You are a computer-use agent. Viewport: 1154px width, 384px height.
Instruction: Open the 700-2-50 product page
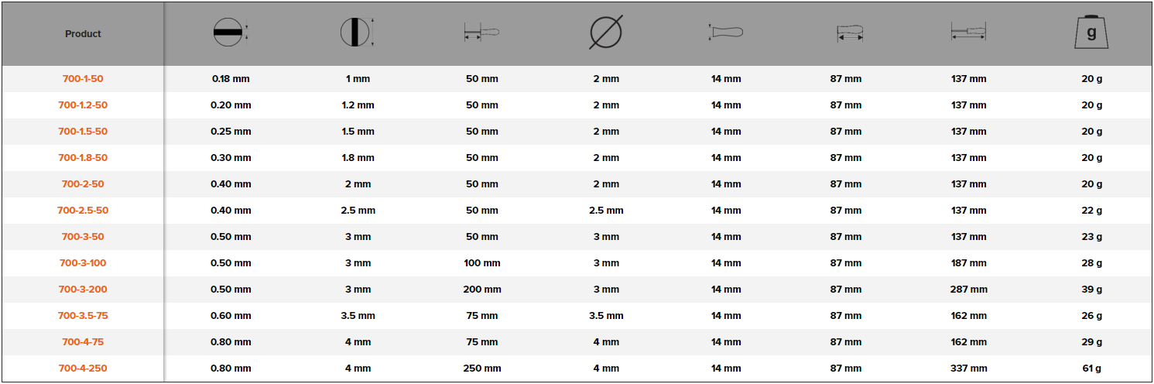click(x=83, y=184)
